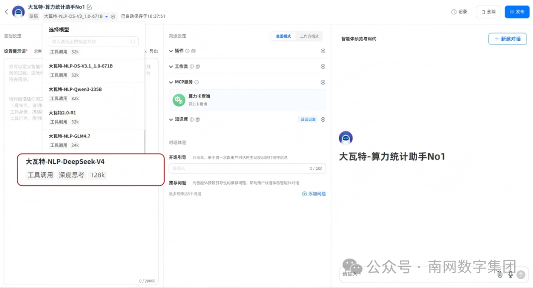Click the 草稿 draft status tag

tap(33, 16)
